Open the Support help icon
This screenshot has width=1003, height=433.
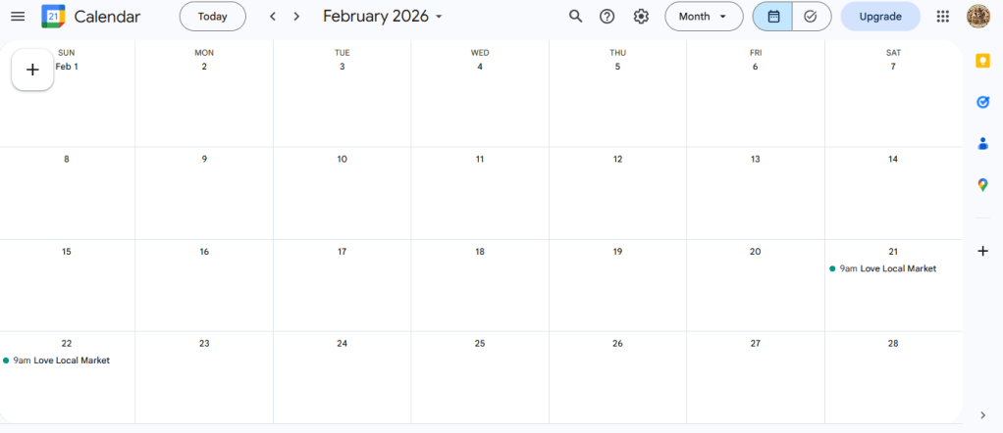point(607,17)
